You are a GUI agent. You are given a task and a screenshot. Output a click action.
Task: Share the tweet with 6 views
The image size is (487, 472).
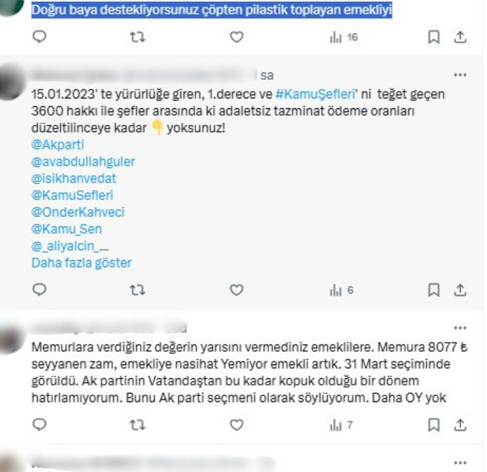pyautogui.click(x=460, y=290)
